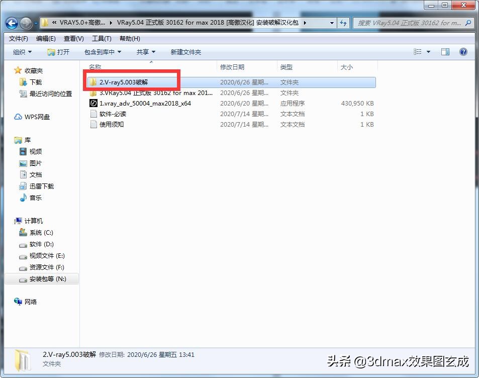
Task: Expand the address bar history dropdown
Action: (x=332, y=23)
